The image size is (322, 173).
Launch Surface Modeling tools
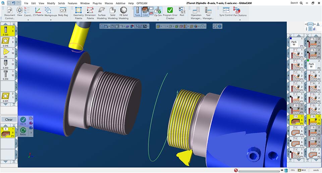click(102, 13)
